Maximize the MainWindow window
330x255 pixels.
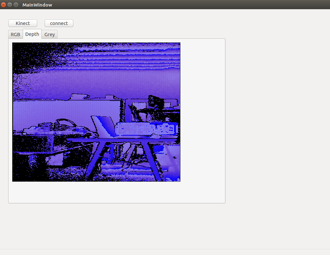(x=16, y=5)
